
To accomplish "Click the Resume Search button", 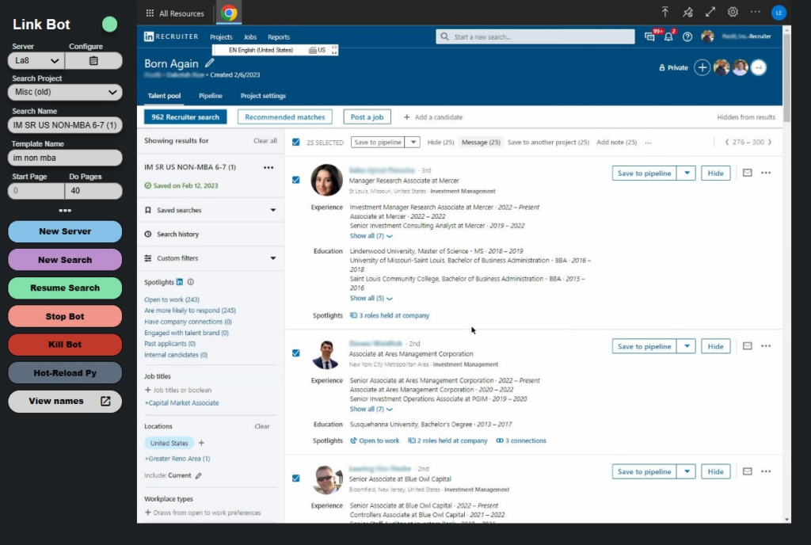I will [65, 288].
